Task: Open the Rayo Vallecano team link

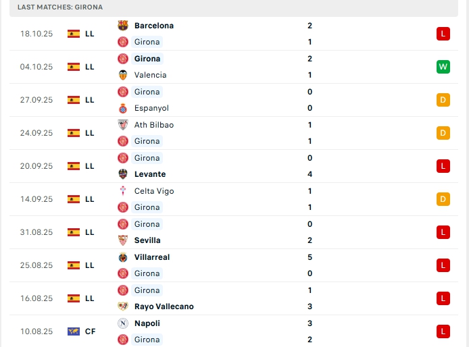Action: [164, 306]
